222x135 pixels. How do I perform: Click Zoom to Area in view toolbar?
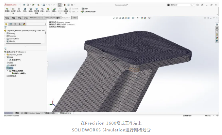[x=117, y=18]
